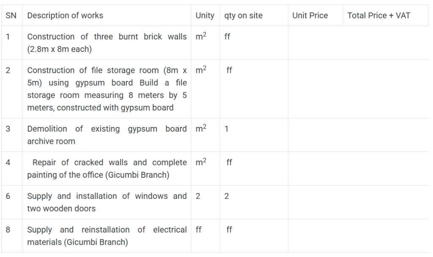Select the Description of works header cell

tap(65, 16)
